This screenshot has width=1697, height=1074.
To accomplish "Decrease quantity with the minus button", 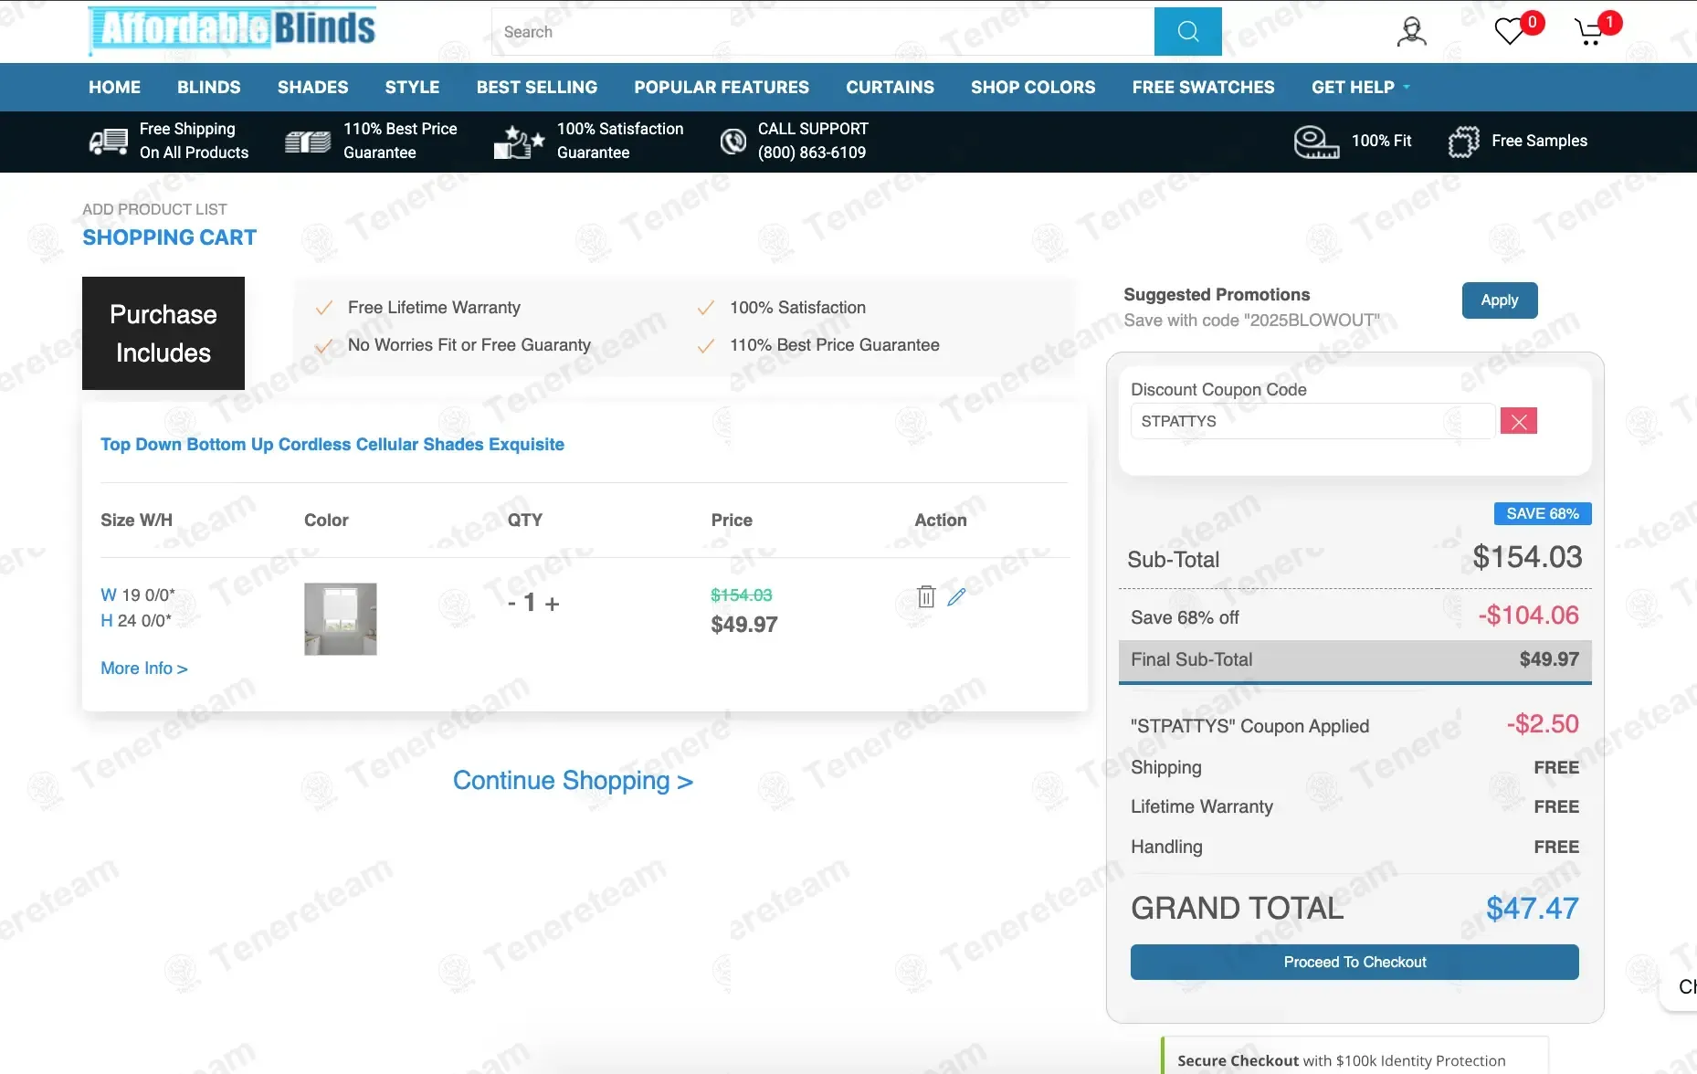I will pyautogui.click(x=511, y=603).
